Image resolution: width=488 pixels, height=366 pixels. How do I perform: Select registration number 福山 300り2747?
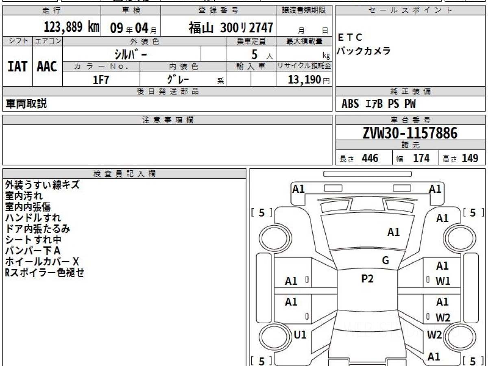click(231, 28)
